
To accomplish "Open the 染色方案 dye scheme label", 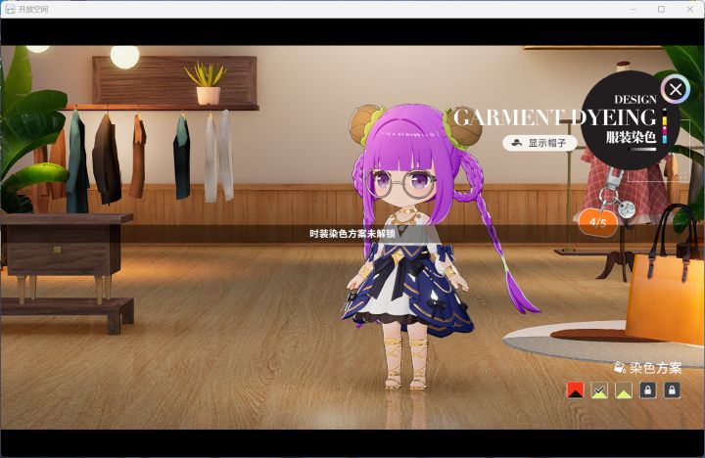I will pos(655,368).
